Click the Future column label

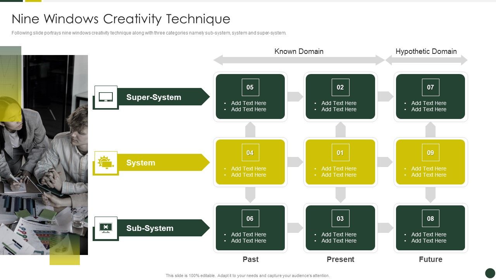pyautogui.click(x=431, y=259)
